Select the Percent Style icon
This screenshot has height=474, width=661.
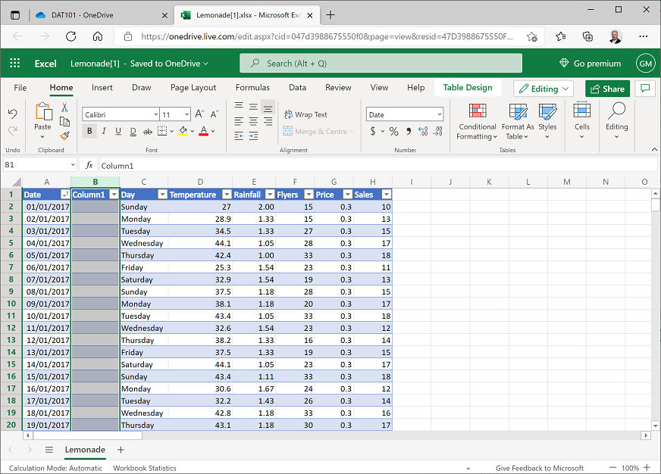tap(393, 131)
